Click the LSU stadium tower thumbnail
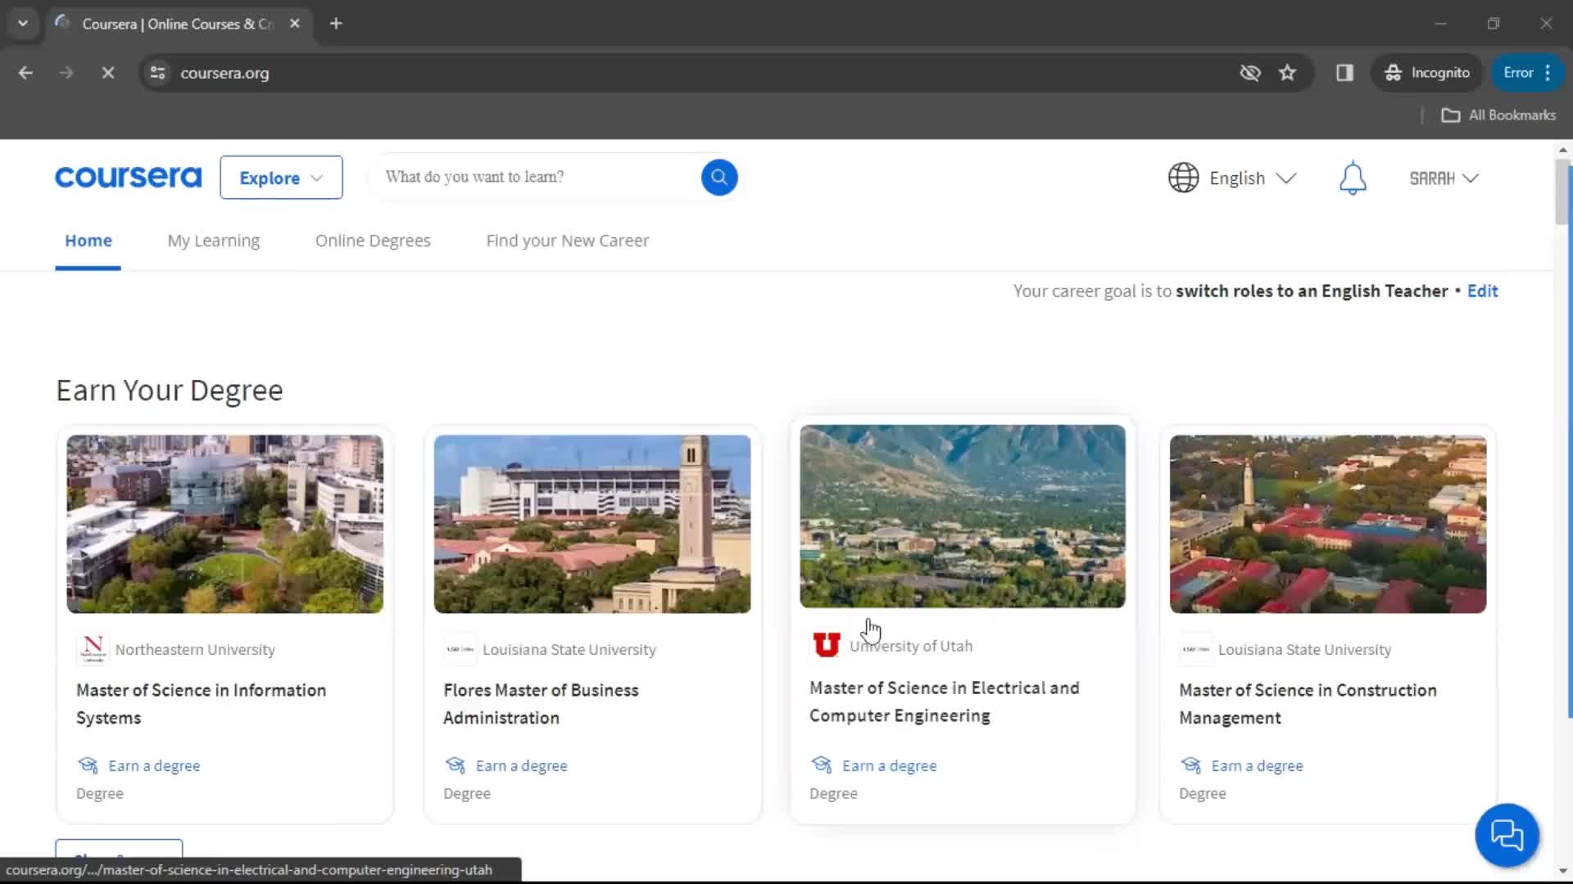Image resolution: width=1573 pixels, height=884 pixels. coord(592,524)
